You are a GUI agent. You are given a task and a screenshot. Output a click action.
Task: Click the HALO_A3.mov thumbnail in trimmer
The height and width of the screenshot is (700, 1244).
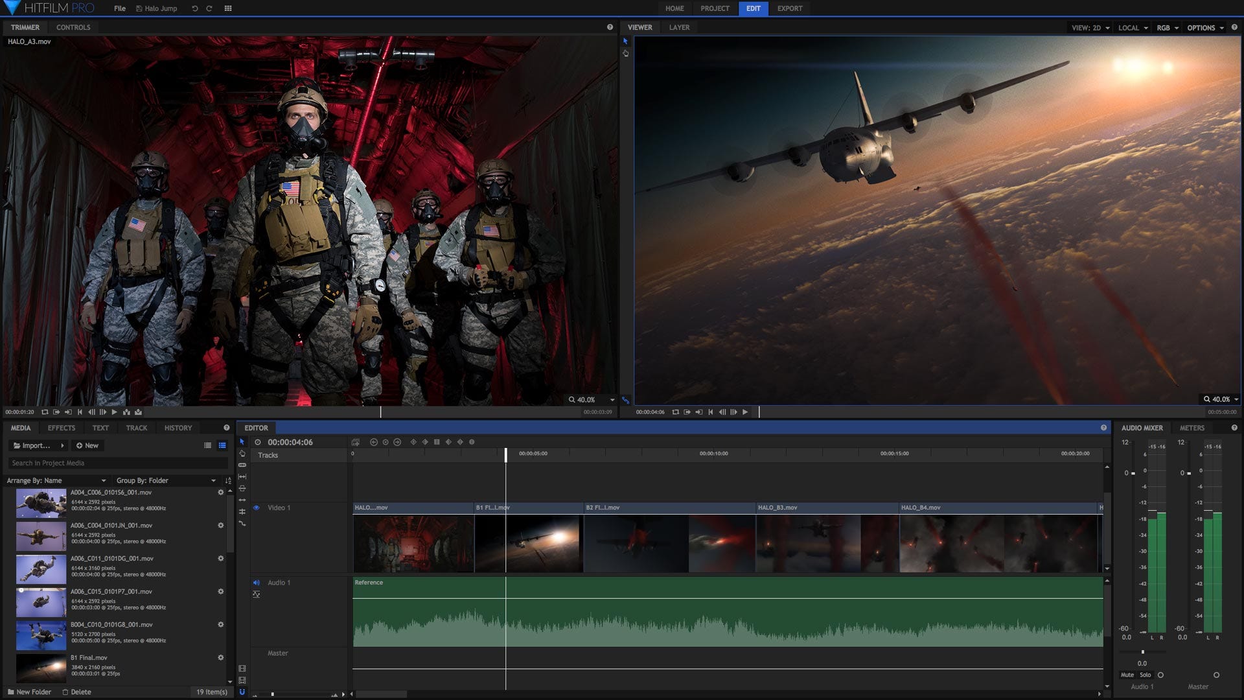(x=311, y=222)
